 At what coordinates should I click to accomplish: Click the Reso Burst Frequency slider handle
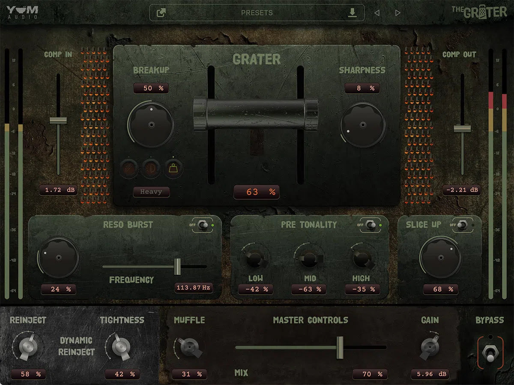coord(178,267)
